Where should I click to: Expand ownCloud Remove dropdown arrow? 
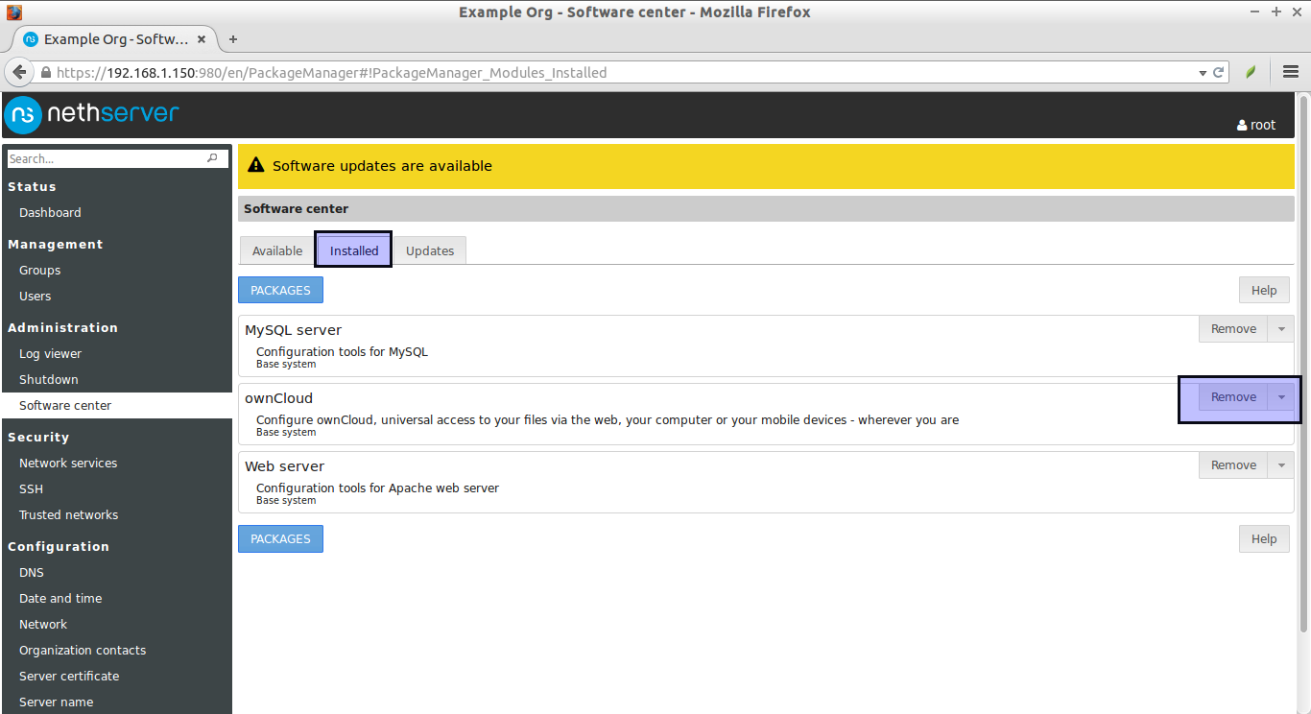click(1281, 397)
